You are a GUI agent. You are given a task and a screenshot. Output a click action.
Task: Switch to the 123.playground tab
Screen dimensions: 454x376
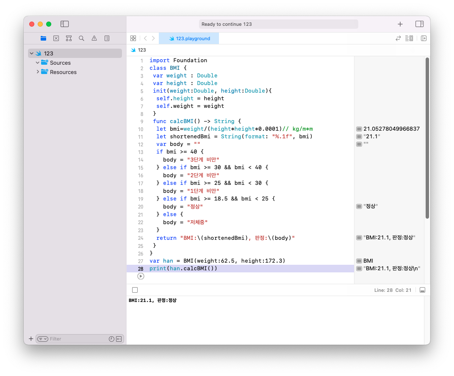[189, 38]
